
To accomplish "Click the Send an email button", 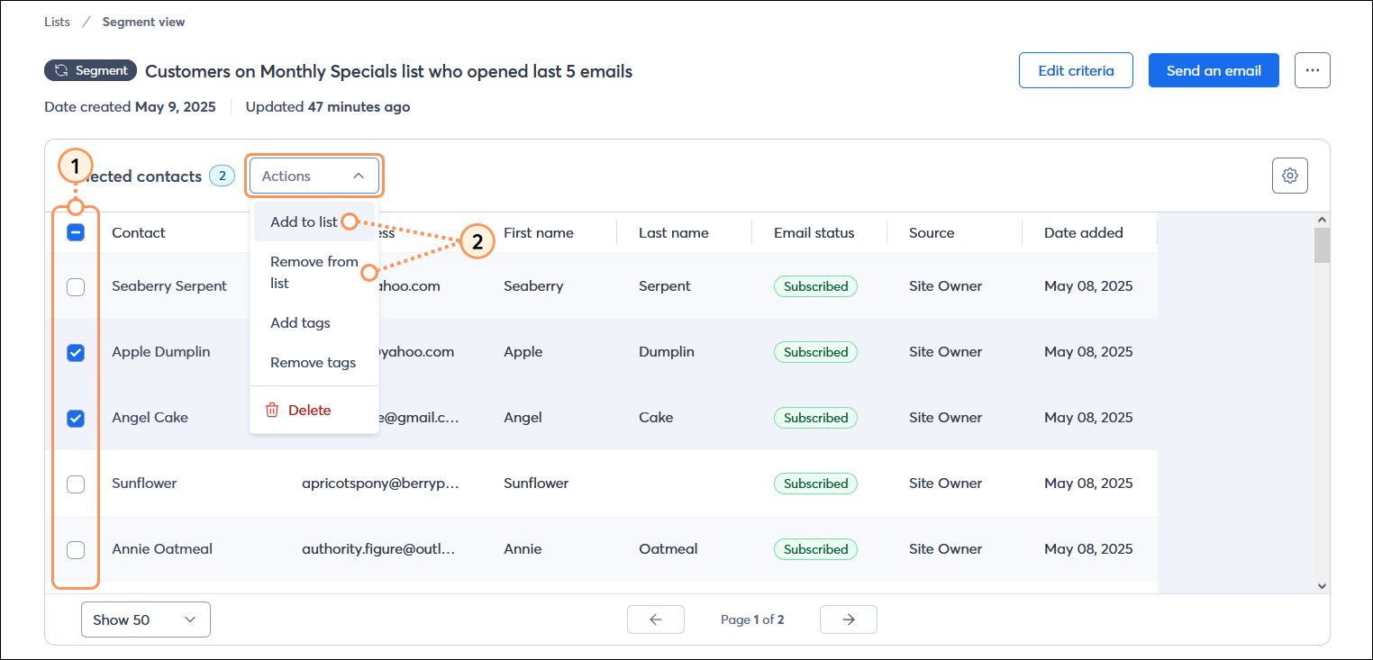I will [x=1214, y=70].
